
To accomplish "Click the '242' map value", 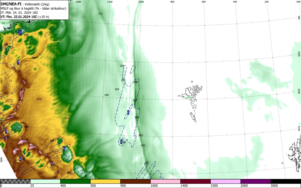I will pos(143,145).
